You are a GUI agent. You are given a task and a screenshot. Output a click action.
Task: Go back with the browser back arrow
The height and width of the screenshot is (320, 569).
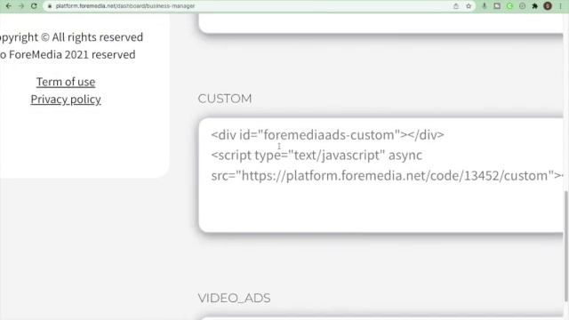[x=8, y=6]
